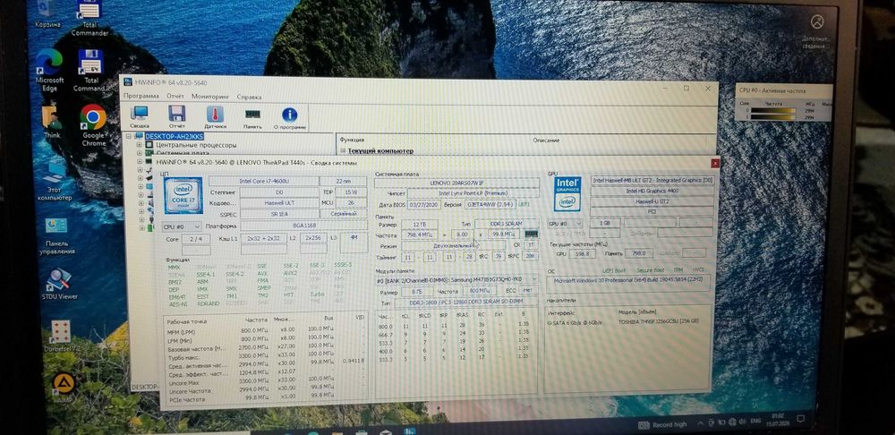Image resolution: width=895 pixels, height=435 pixels.
Task: Click the memory chip icon beside 99.8 МГц
Action: (x=530, y=234)
